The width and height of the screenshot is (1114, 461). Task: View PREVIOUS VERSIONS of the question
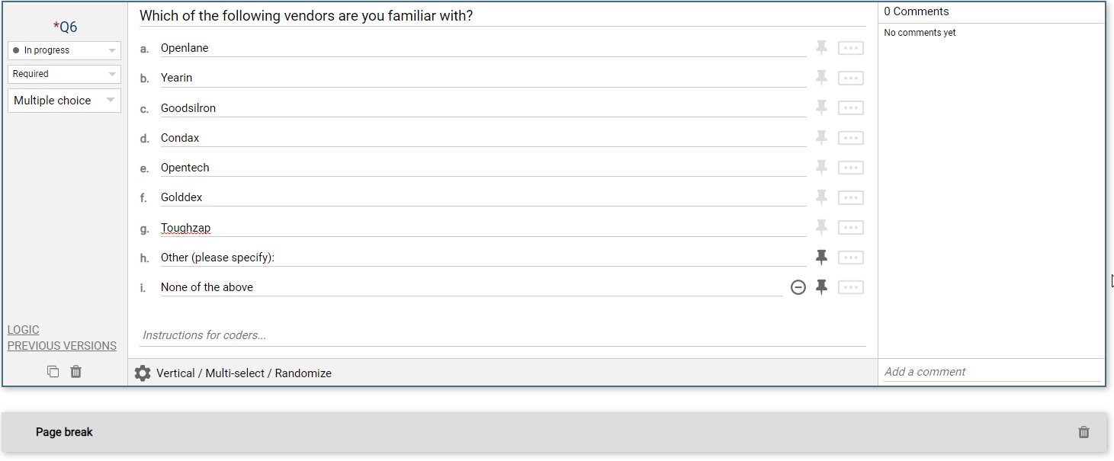(x=62, y=346)
